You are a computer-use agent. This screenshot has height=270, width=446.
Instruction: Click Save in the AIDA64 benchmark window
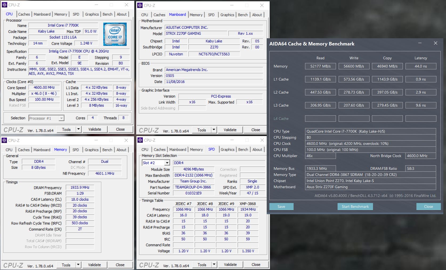(281, 206)
